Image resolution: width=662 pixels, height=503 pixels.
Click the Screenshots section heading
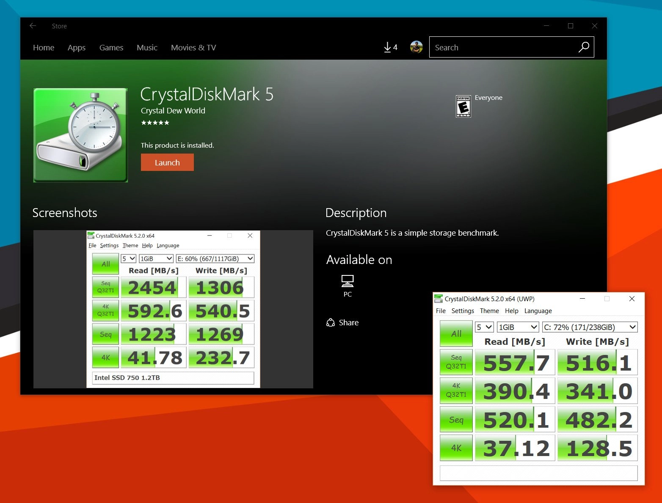[65, 213]
